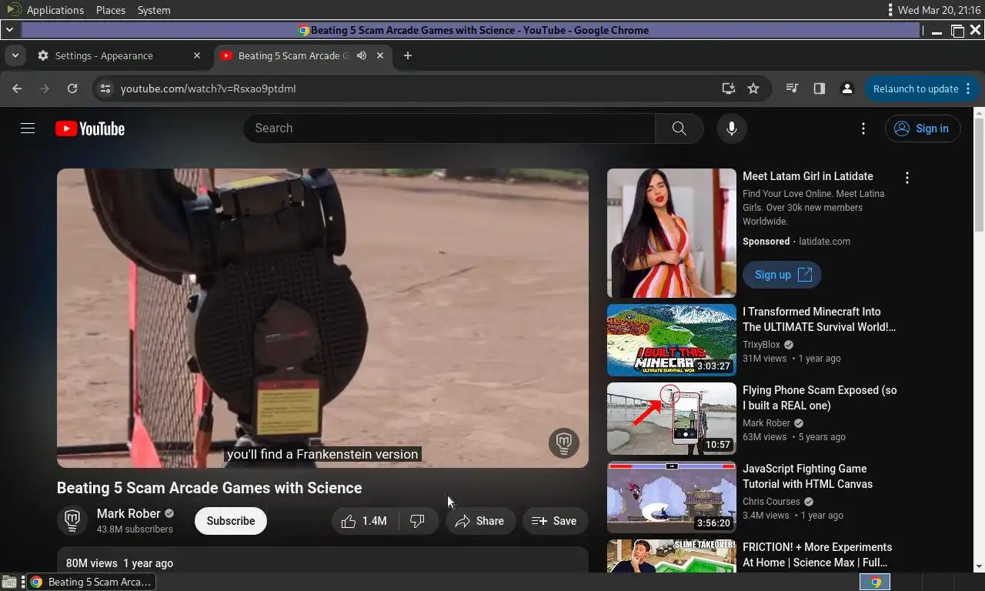Open top panel notification dots icon
Image resolution: width=985 pixels, height=591 pixels.
pos(890,10)
